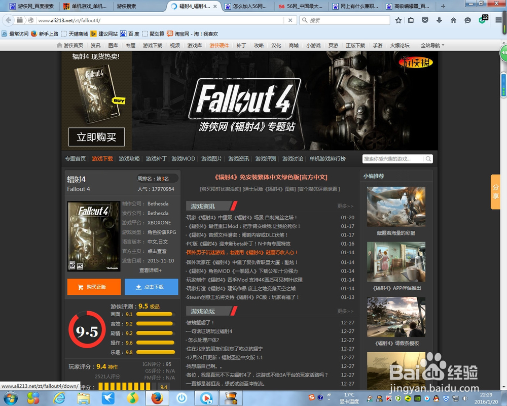Click the Pocket save icon

tap(425, 20)
